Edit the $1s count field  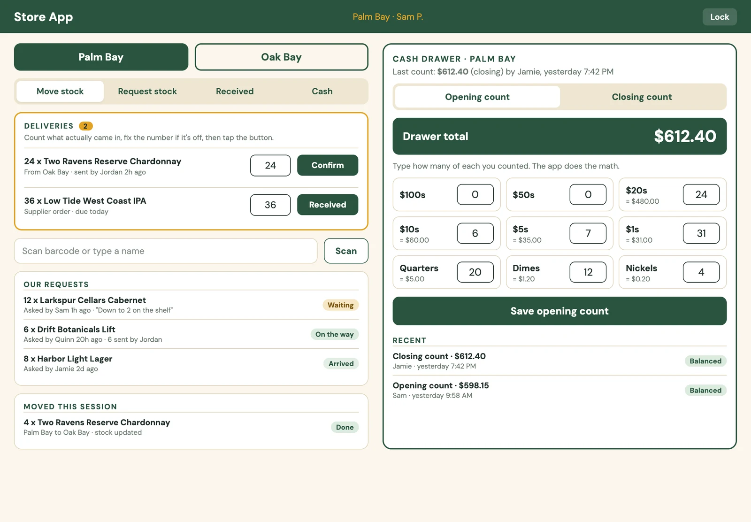[701, 233]
